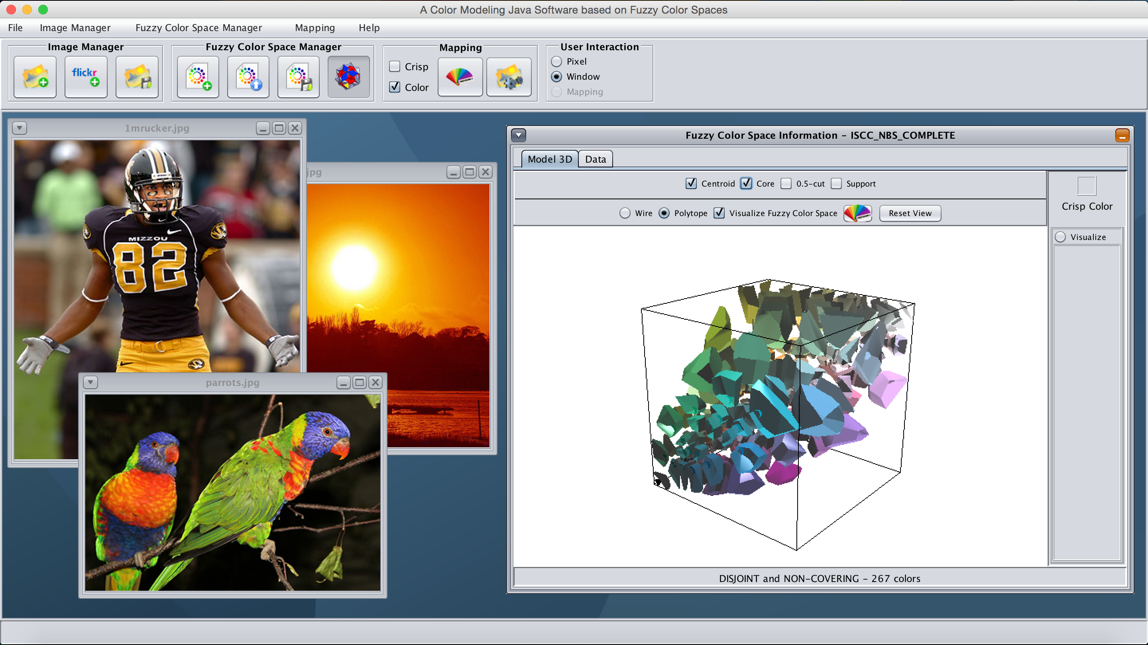Open the Fuzzy Color Space Information window menu arrow

(x=518, y=135)
